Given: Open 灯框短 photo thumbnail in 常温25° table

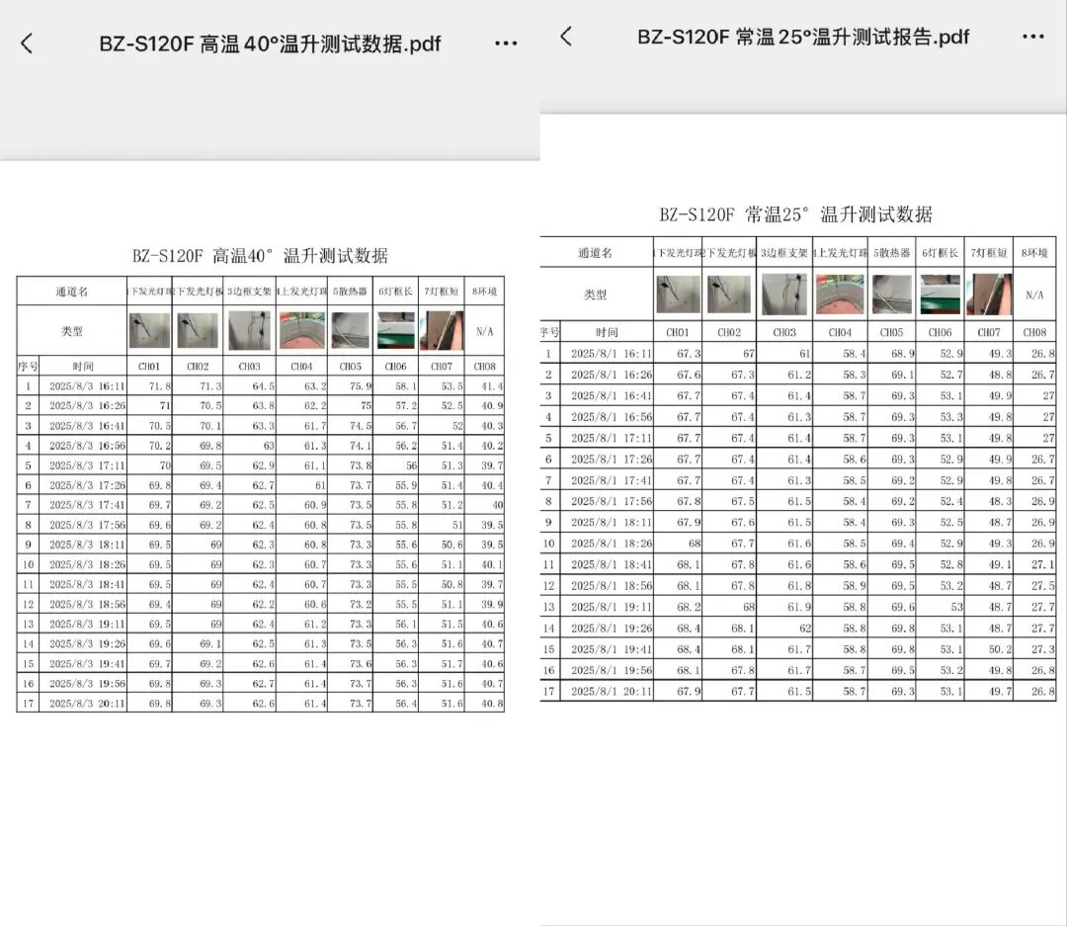Looking at the screenshot, I should [989, 295].
